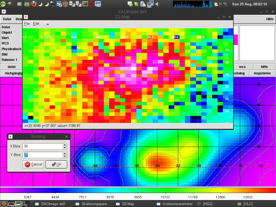This screenshot has width=276, height=207.
Task: Open the Edit menu in 2D-Map
Action: coord(36,24)
